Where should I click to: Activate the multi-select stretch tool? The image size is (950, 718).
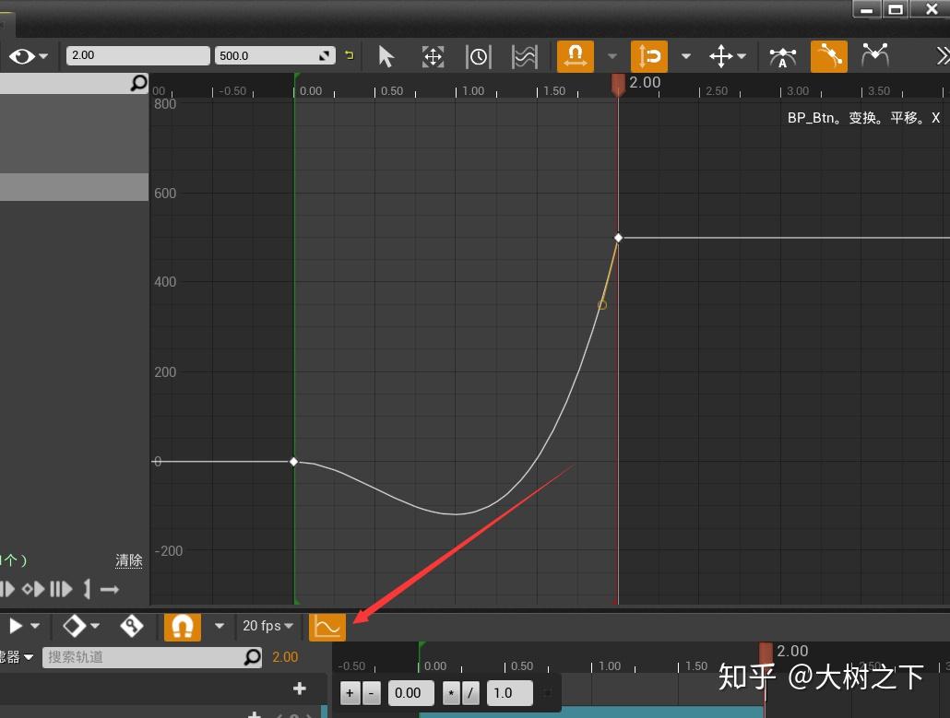coord(524,56)
